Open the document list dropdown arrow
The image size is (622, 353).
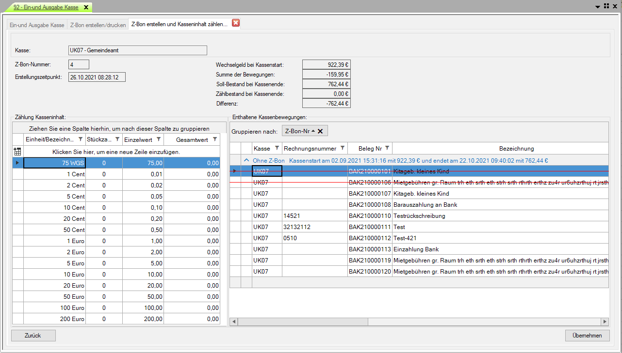tap(597, 7)
